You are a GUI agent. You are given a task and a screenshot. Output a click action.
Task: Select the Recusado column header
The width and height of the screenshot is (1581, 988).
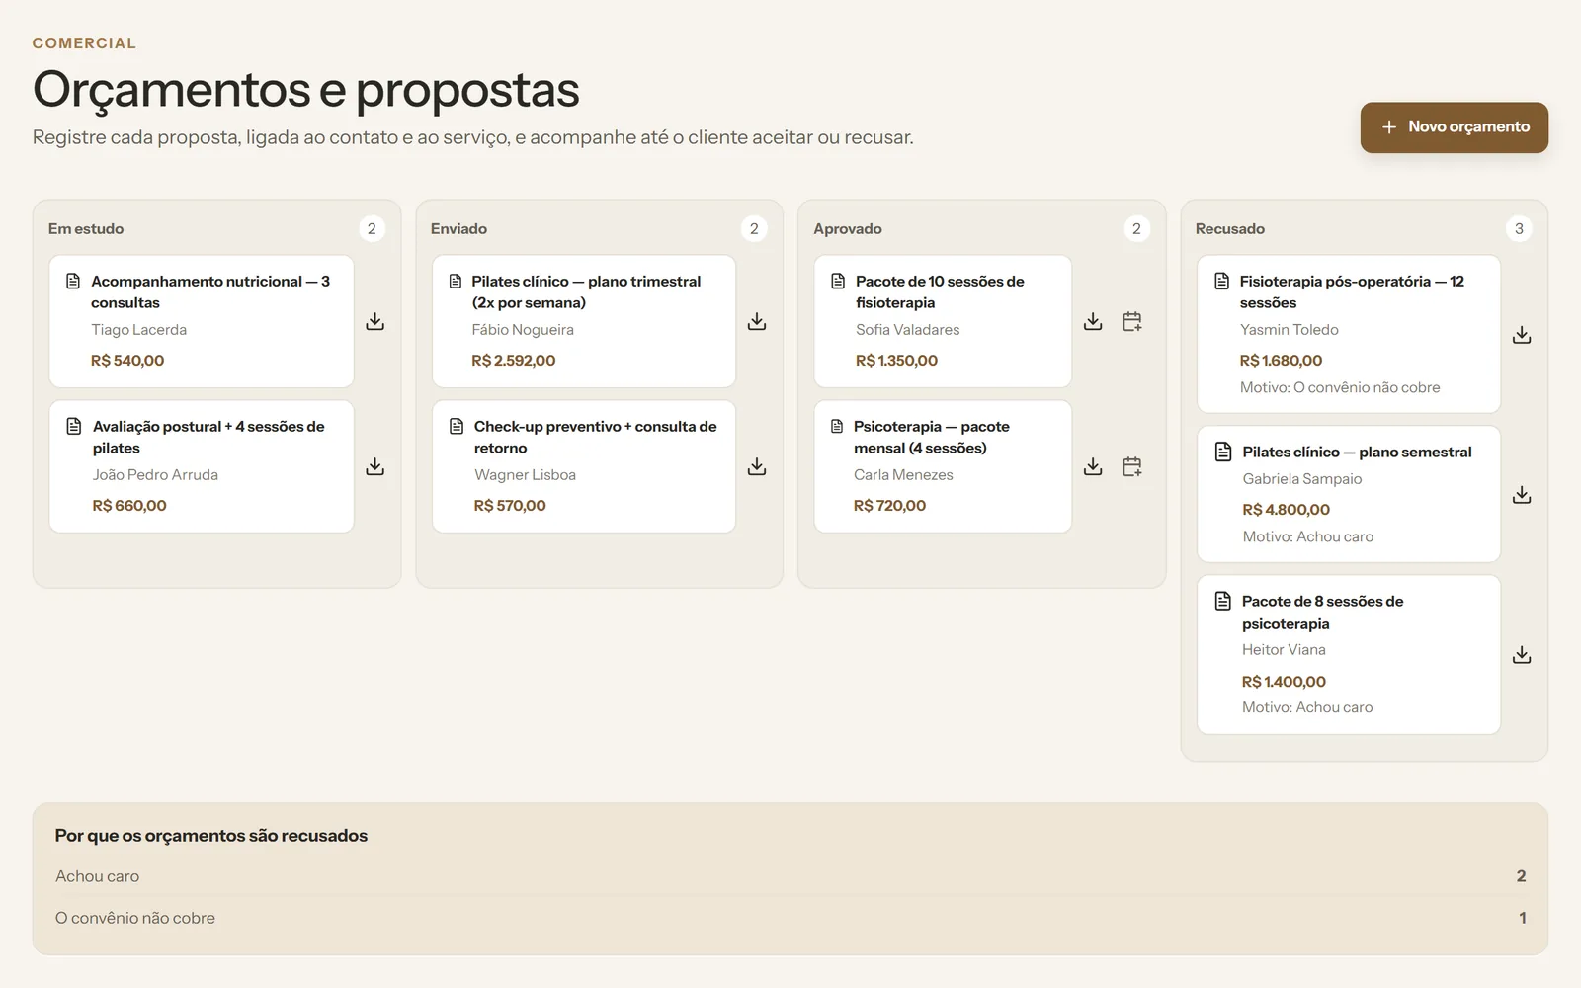click(x=1230, y=229)
